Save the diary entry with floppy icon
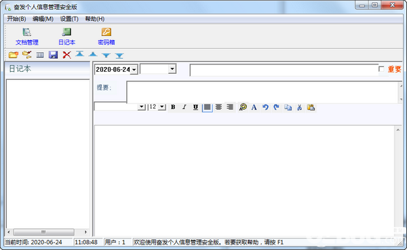 tap(53, 55)
